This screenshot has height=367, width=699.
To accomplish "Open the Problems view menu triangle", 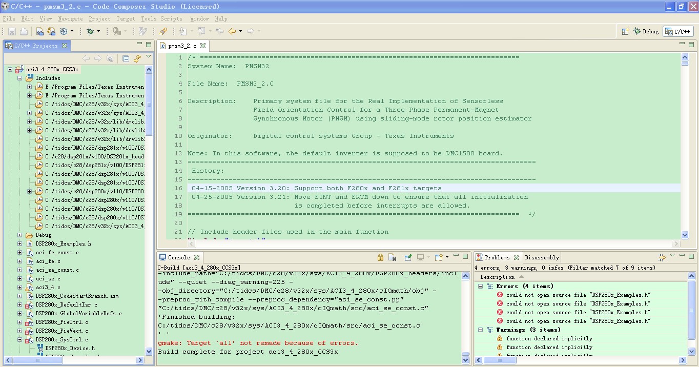I will 672,255.
